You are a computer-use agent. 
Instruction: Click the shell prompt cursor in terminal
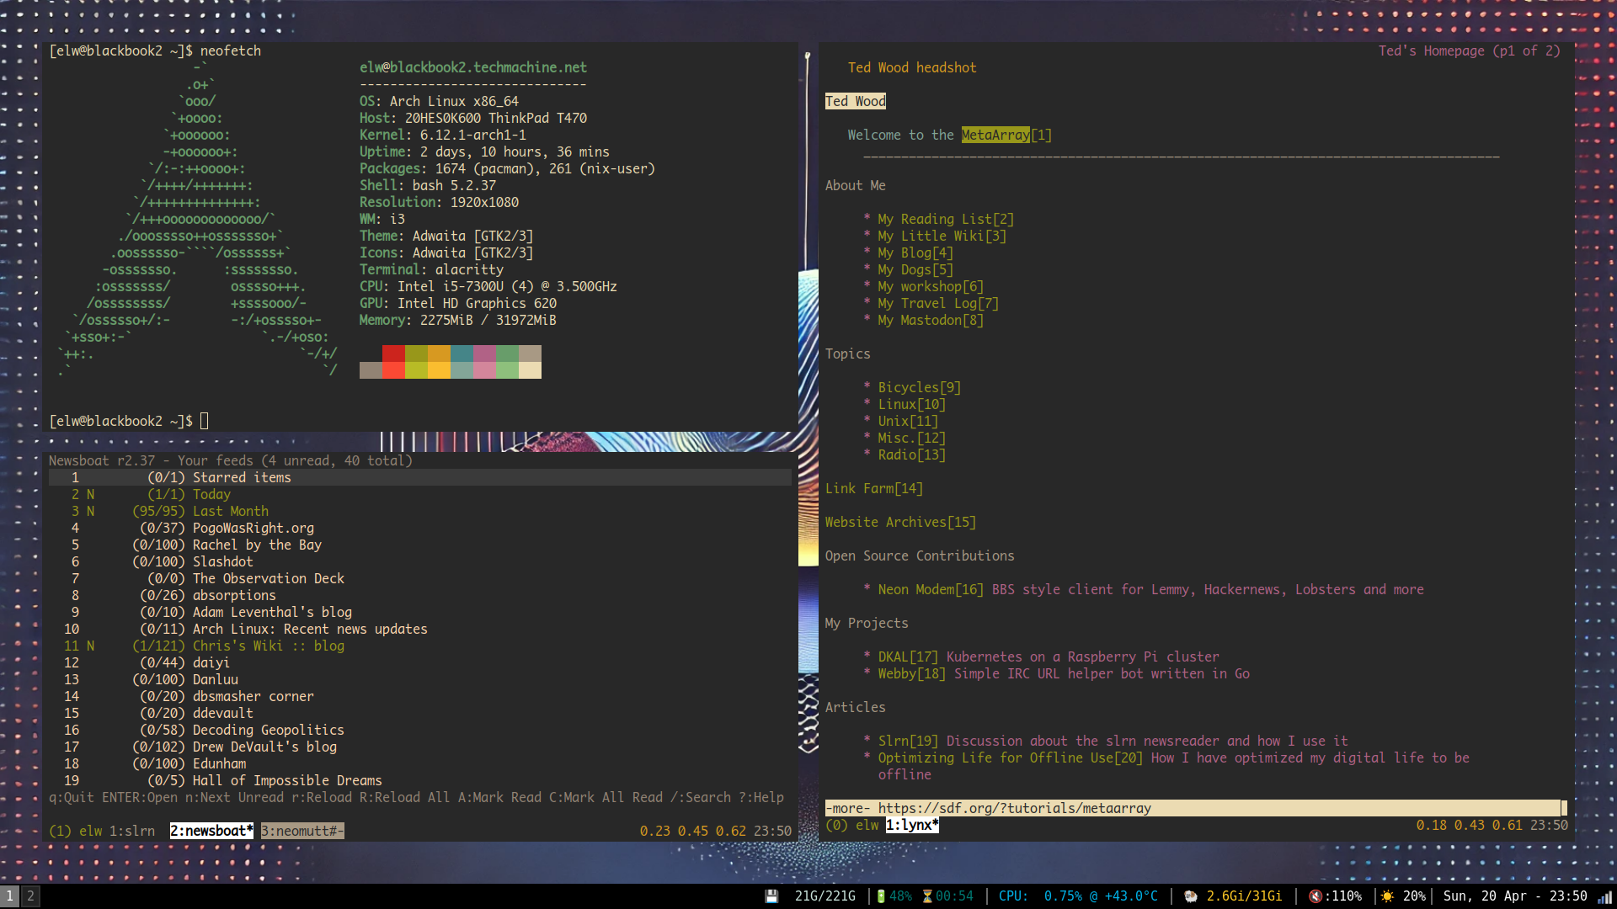(204, 421)
